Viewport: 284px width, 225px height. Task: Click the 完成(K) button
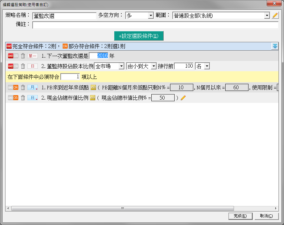240,216
